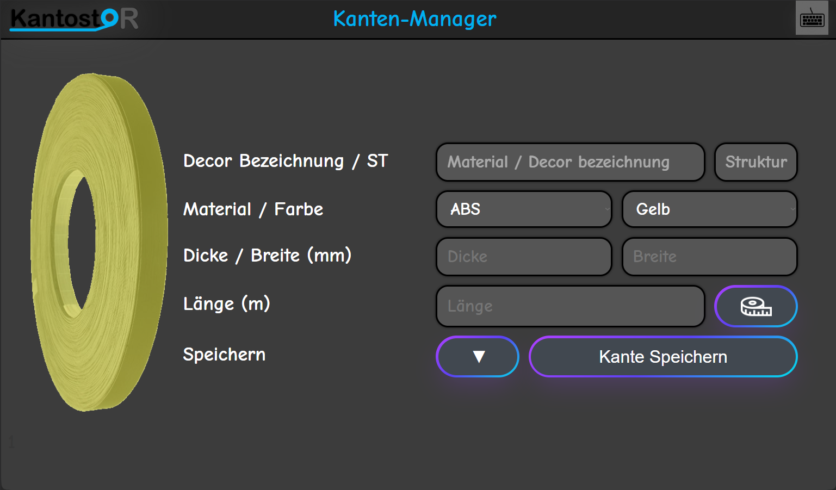Click into the Dicke input field
The width and height of the screenshot is (836, 490).
[x=523, y=256]
